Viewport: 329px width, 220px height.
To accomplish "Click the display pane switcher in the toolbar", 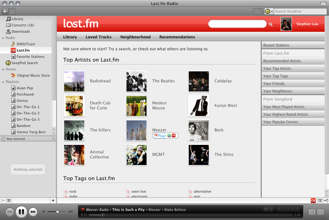I will (258, 11).
